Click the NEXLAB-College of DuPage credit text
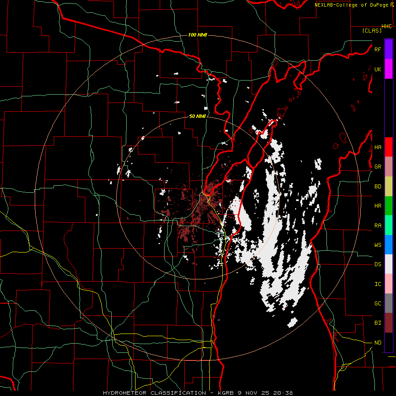396x396 pixels. point(351,5)
